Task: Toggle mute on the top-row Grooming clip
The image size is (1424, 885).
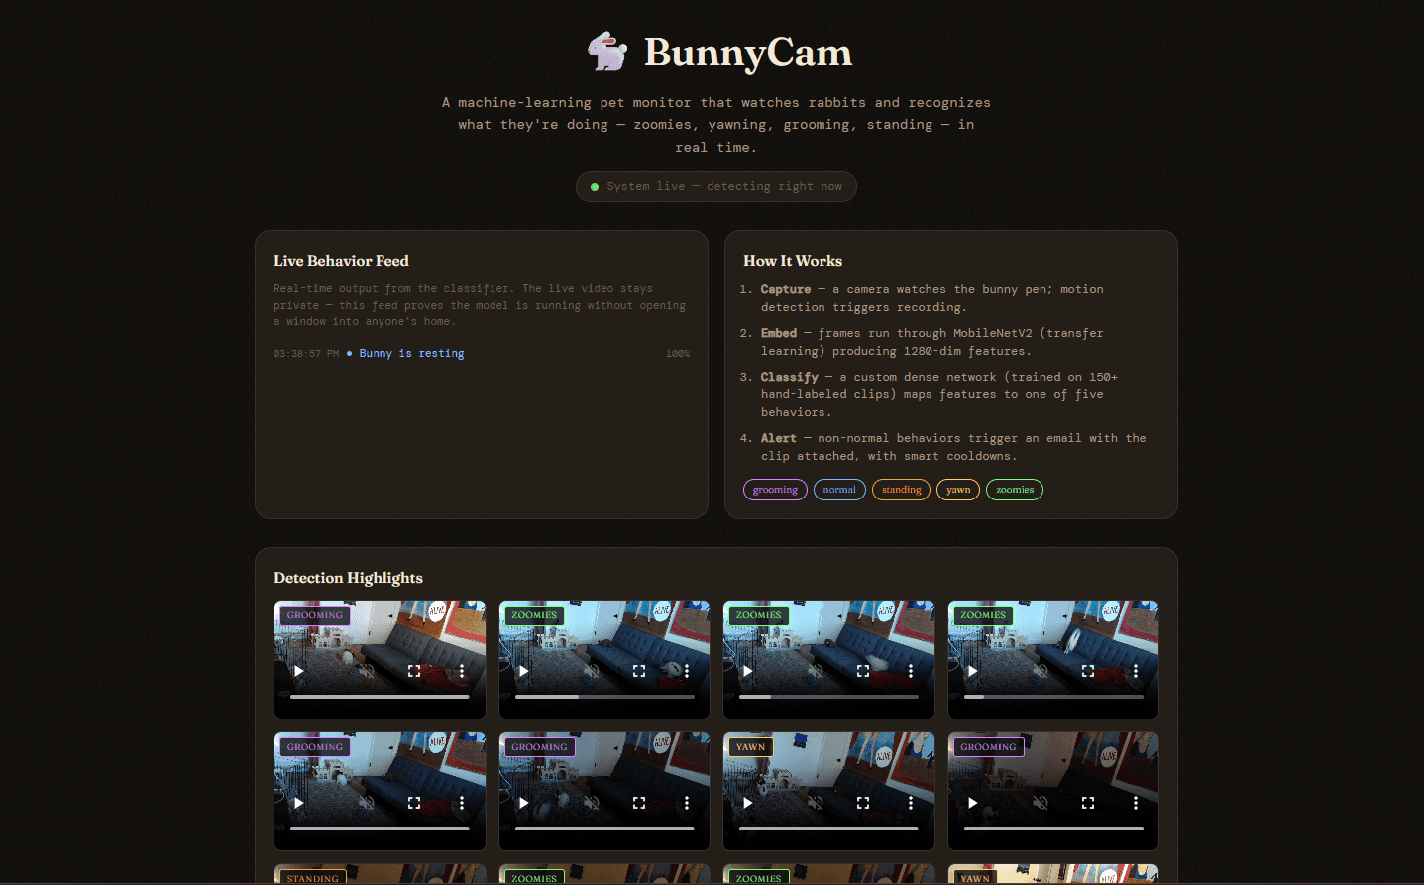Action: pos(367,671)
